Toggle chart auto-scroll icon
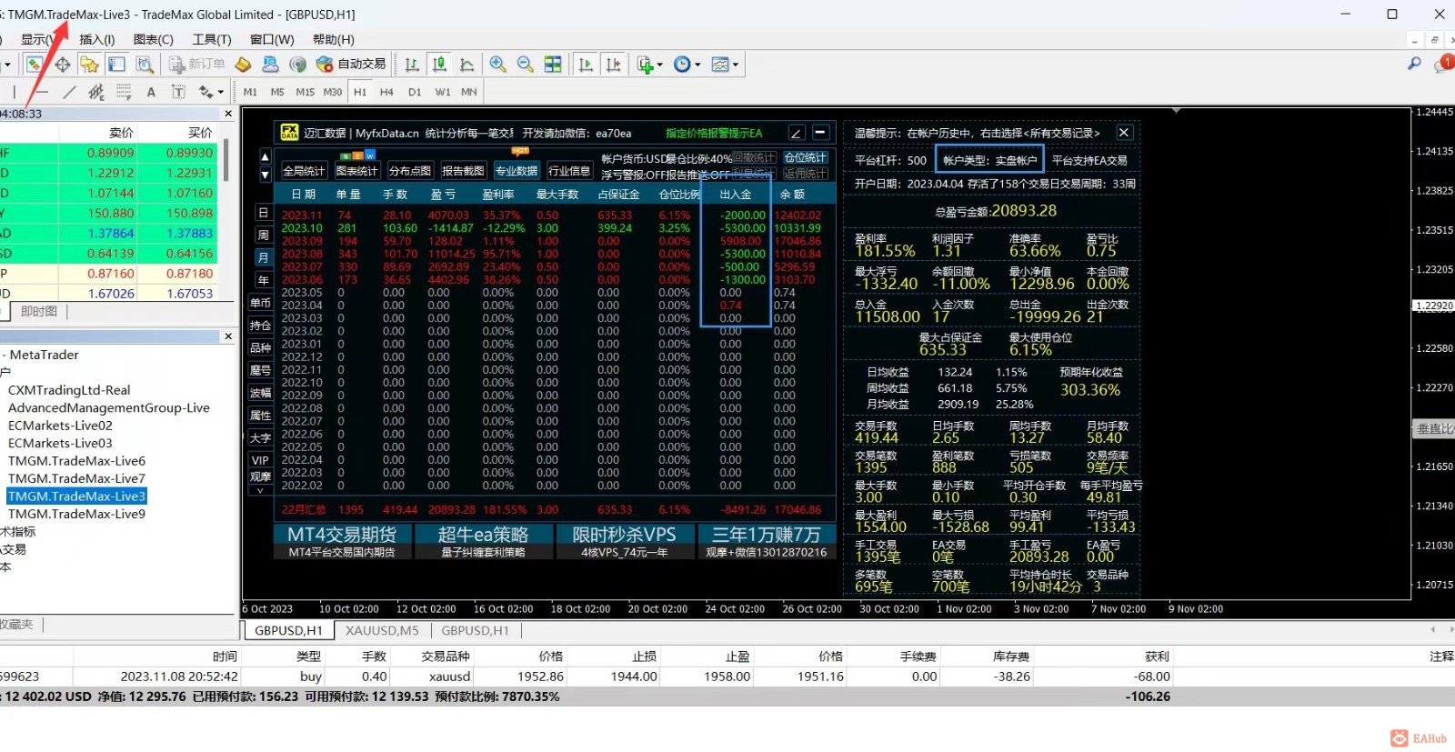The width and height of the screenshot is (1455, 752). 586,64
